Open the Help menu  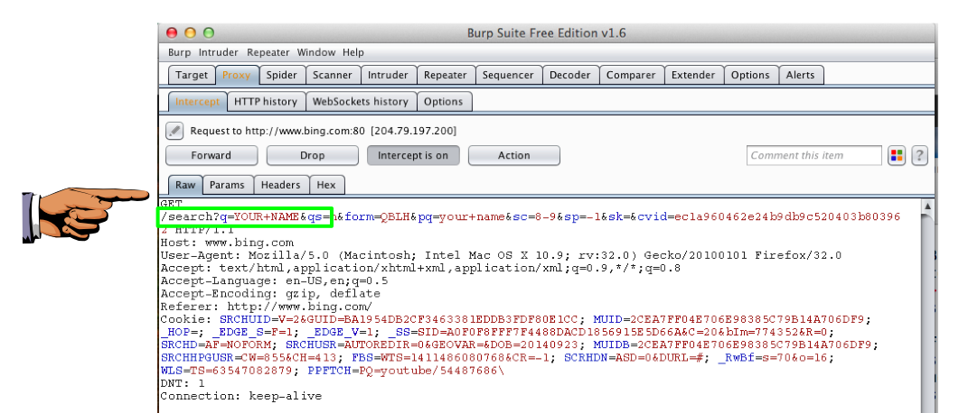click(353, 52)
